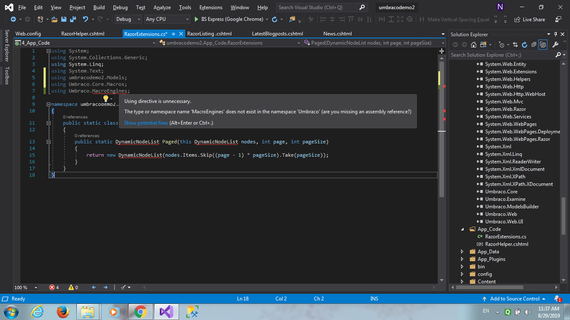Go to the next issue arrow
This screenshot has width=570, height=320.
[106, 287]
